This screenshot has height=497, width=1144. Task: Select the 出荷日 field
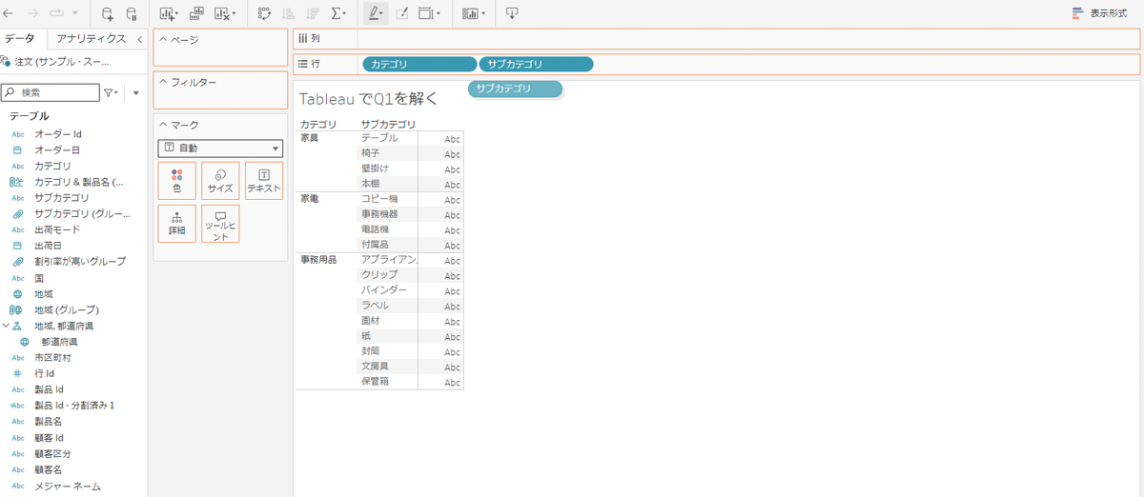click(51, 246)
